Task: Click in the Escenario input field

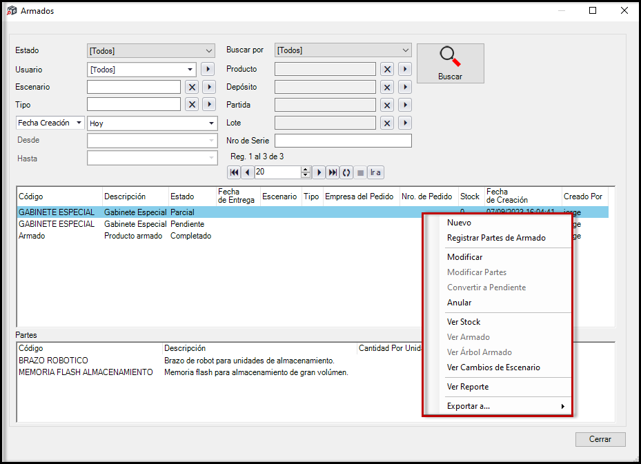Action: (134, 87)
